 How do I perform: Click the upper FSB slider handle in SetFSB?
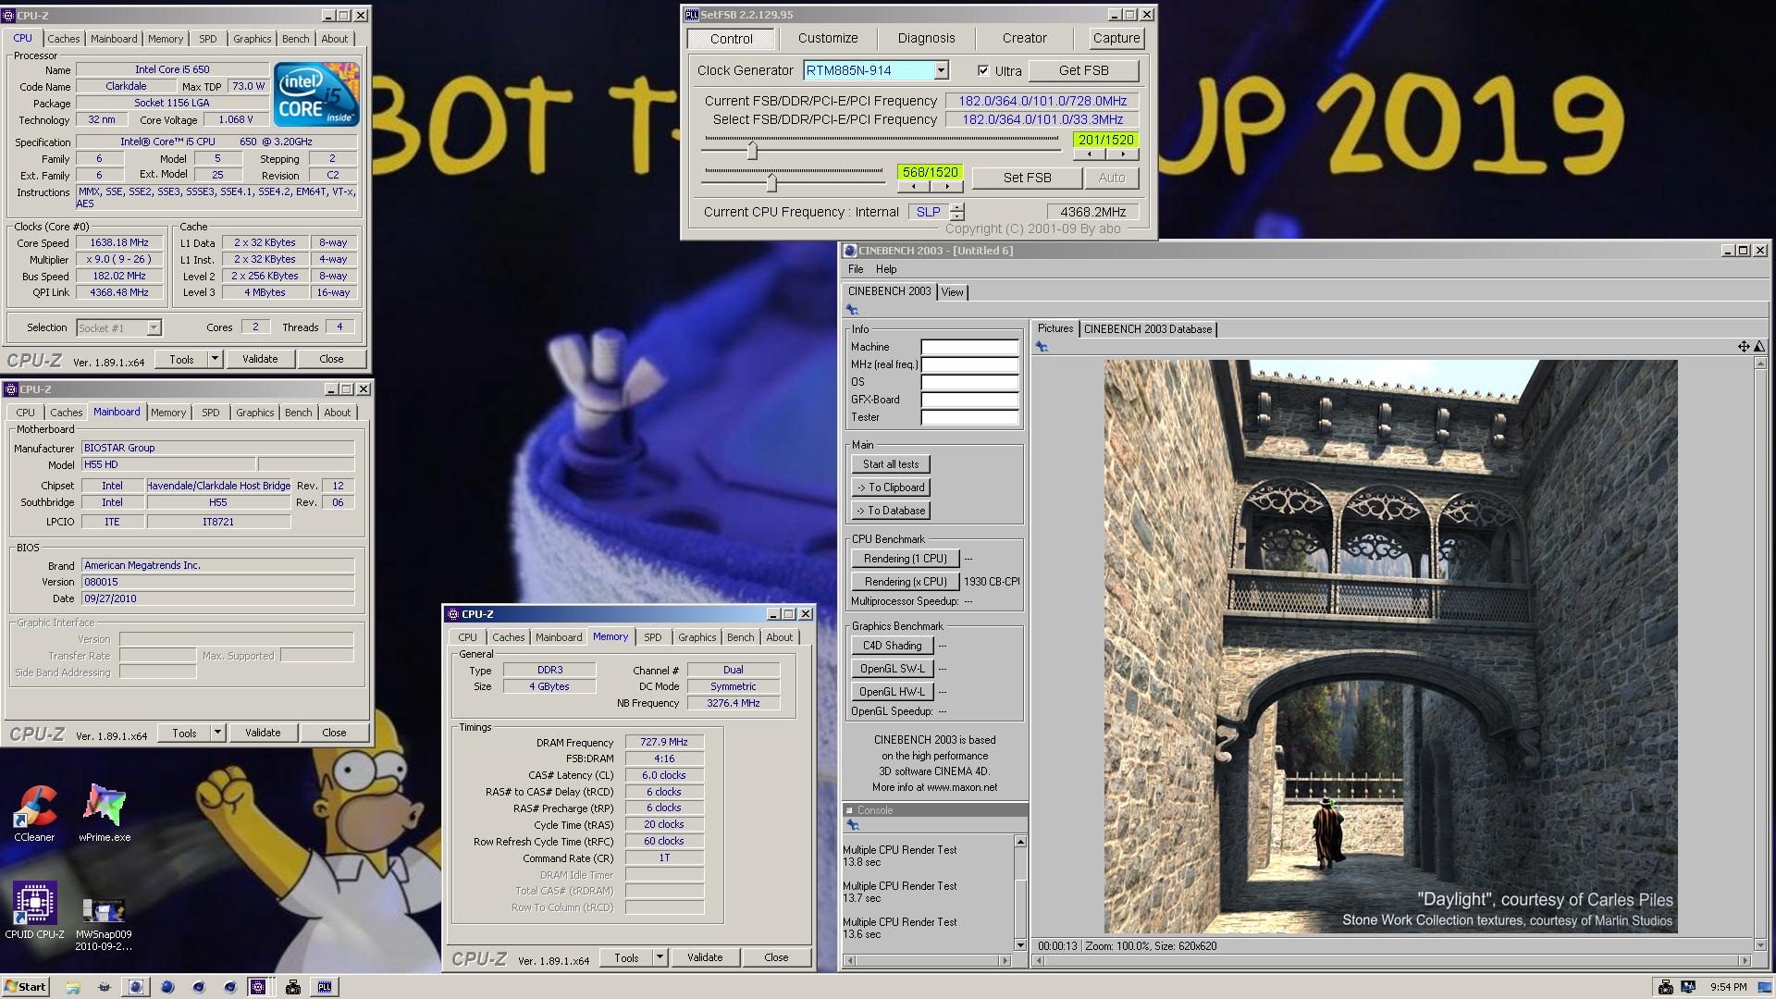point(752,150)
